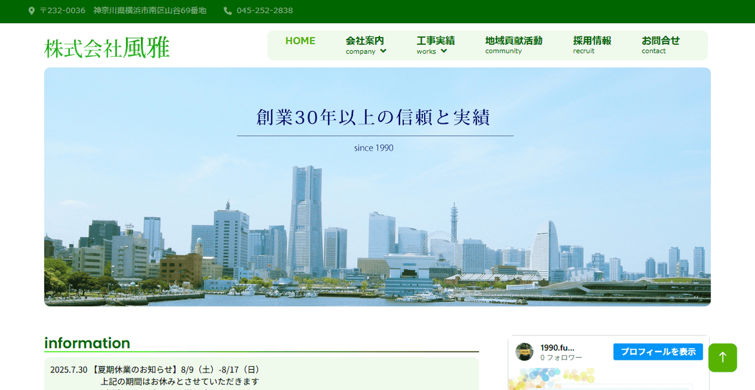Click the postal address in the top bar

point(123,11)
